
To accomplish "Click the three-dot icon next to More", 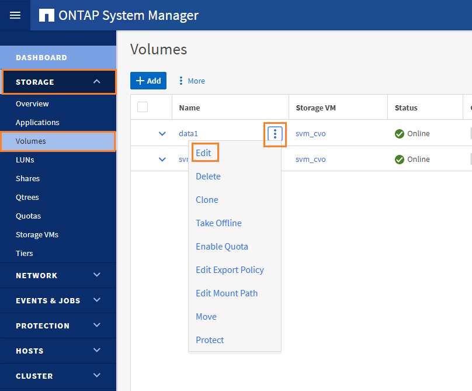I will (x=181, y=81).
